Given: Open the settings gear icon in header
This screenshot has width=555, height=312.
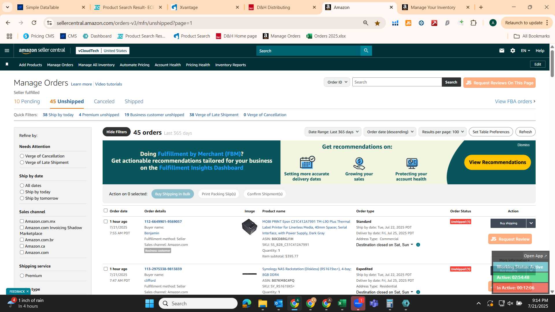Looking at the screenshot, I should [513, 51].
